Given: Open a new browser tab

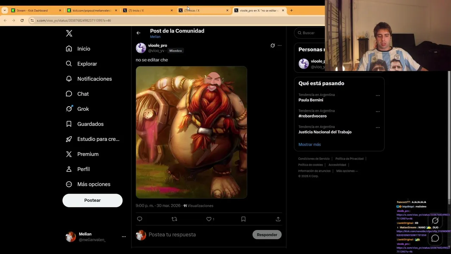Looking at the screenshot, I should click(291, 11).
